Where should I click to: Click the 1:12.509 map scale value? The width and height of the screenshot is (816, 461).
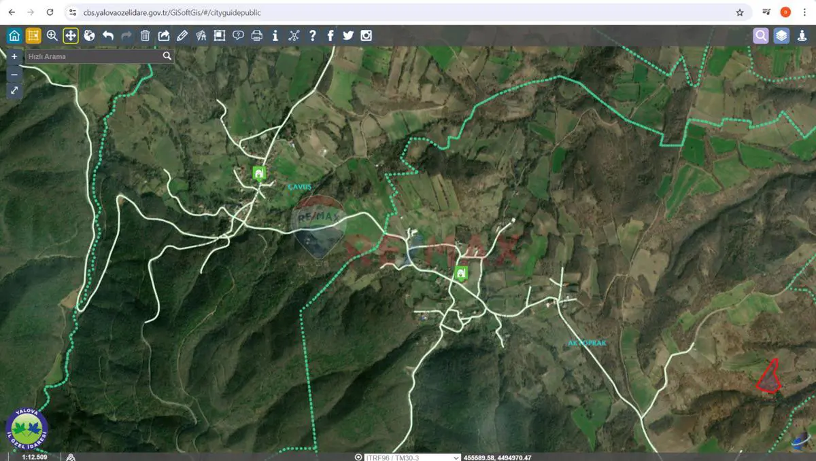click(34, 457)
